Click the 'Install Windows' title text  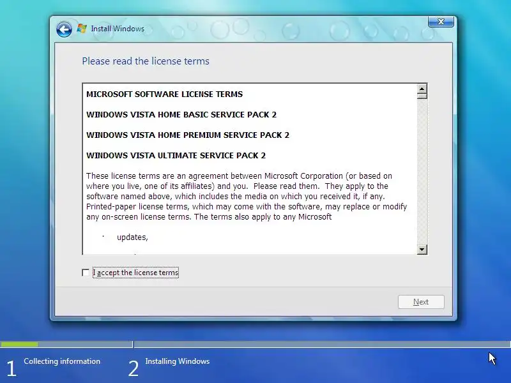tap(118, 29)
